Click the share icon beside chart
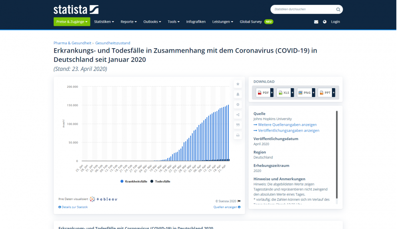The image size is (400, 229). pos(238,115)
